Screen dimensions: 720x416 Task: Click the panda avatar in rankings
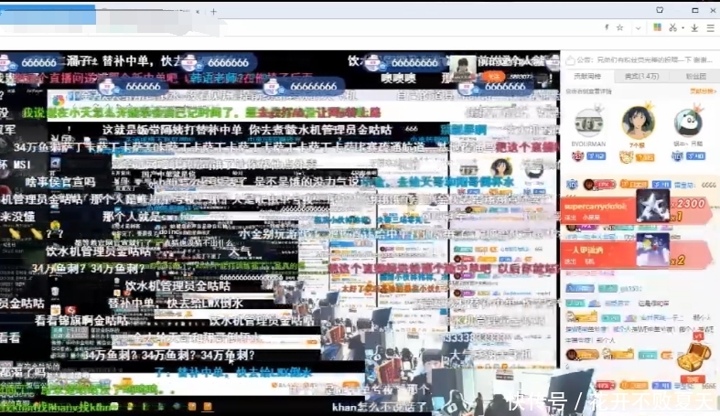[687, 123]
